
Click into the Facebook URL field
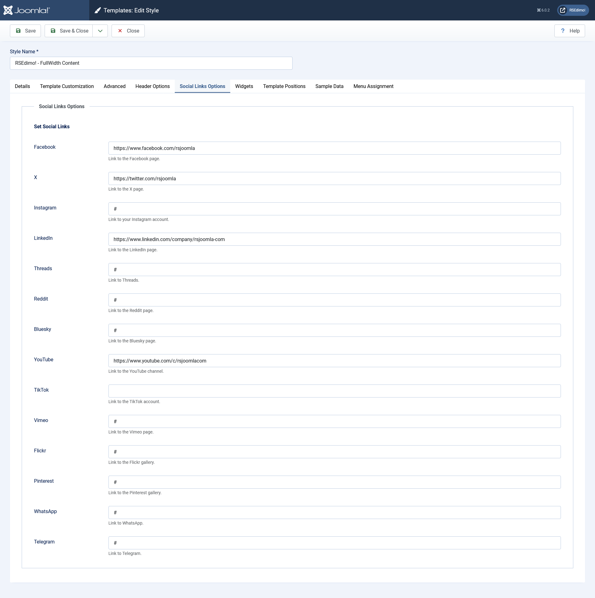[334, 148]
